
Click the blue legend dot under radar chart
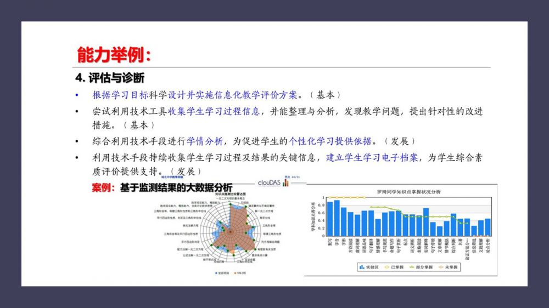click(216, 273)
